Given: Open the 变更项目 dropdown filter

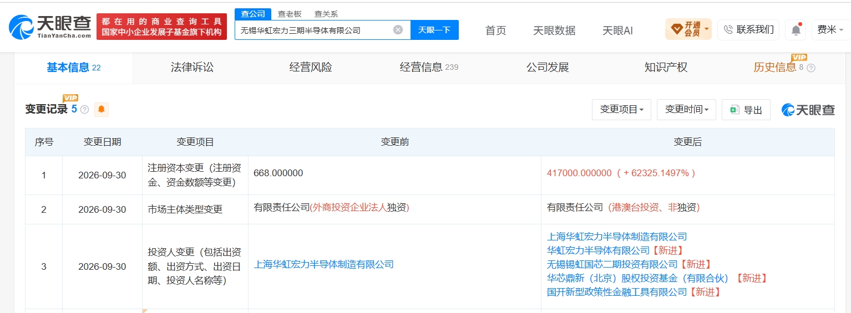Looking at the screenshot, I should pyautogui.click(x=621, y=110).
